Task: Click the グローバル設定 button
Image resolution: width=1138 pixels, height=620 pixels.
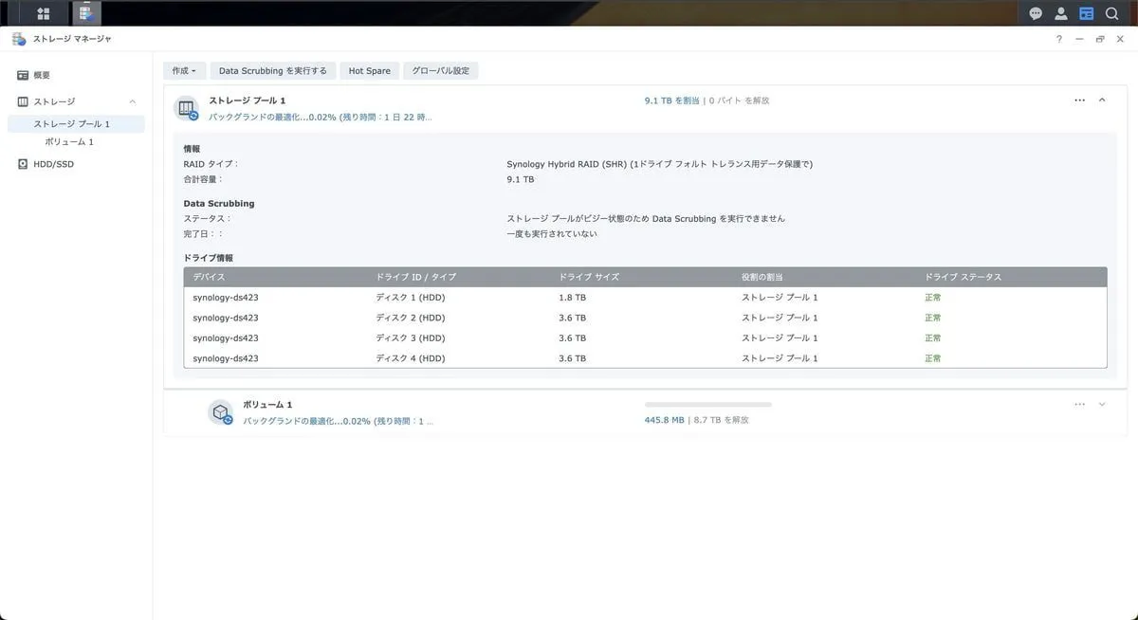Action: pyautogui.click(x=440, y=71)
